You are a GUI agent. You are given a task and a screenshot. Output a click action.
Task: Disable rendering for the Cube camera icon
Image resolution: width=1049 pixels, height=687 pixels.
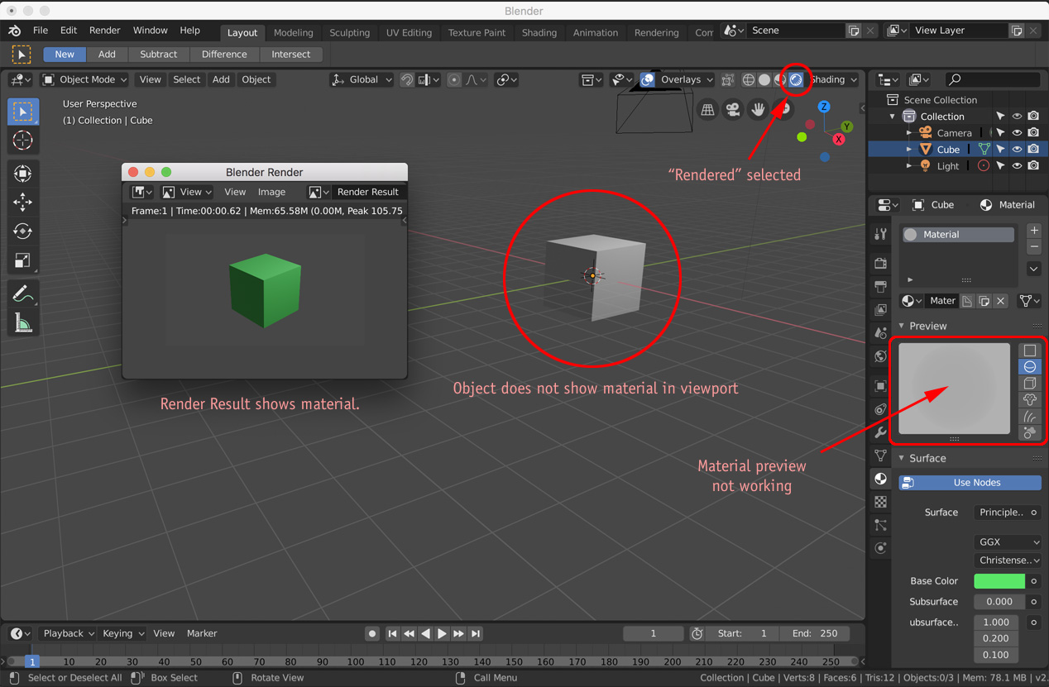pyautogui.click(x=1033, y=149)
